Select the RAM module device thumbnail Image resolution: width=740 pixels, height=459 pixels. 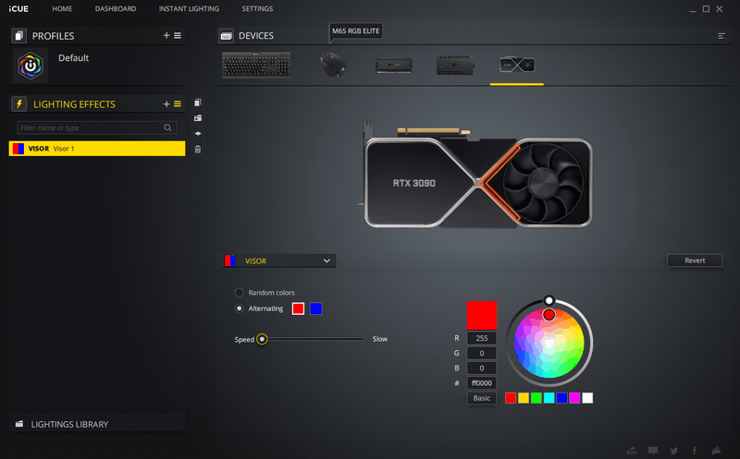(x=394, y=65)
